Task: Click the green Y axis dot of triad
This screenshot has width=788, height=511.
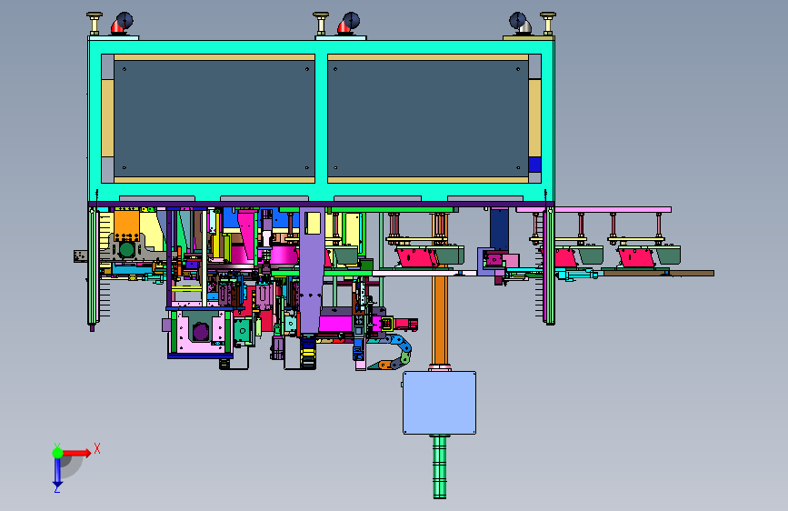Action: [x=57, y=453]
